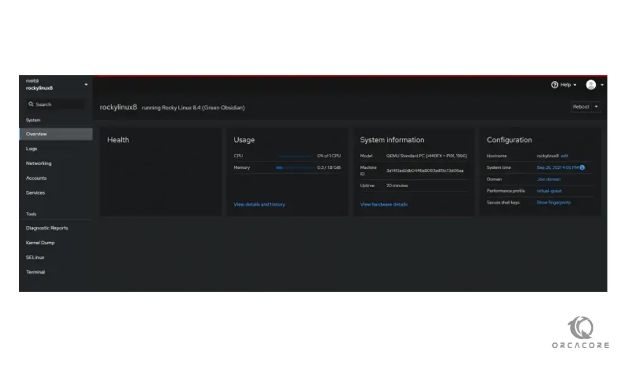Click Show fingerprints link

pos(554,202)
